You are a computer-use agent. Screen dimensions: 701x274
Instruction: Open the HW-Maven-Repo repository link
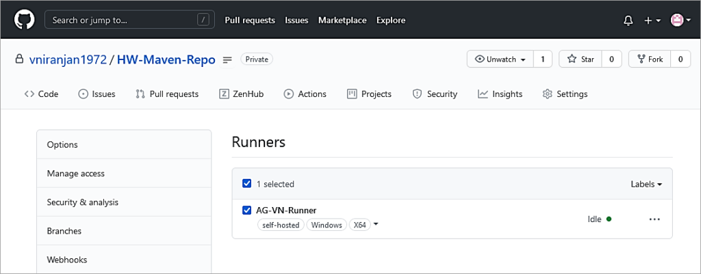(166, 60)
